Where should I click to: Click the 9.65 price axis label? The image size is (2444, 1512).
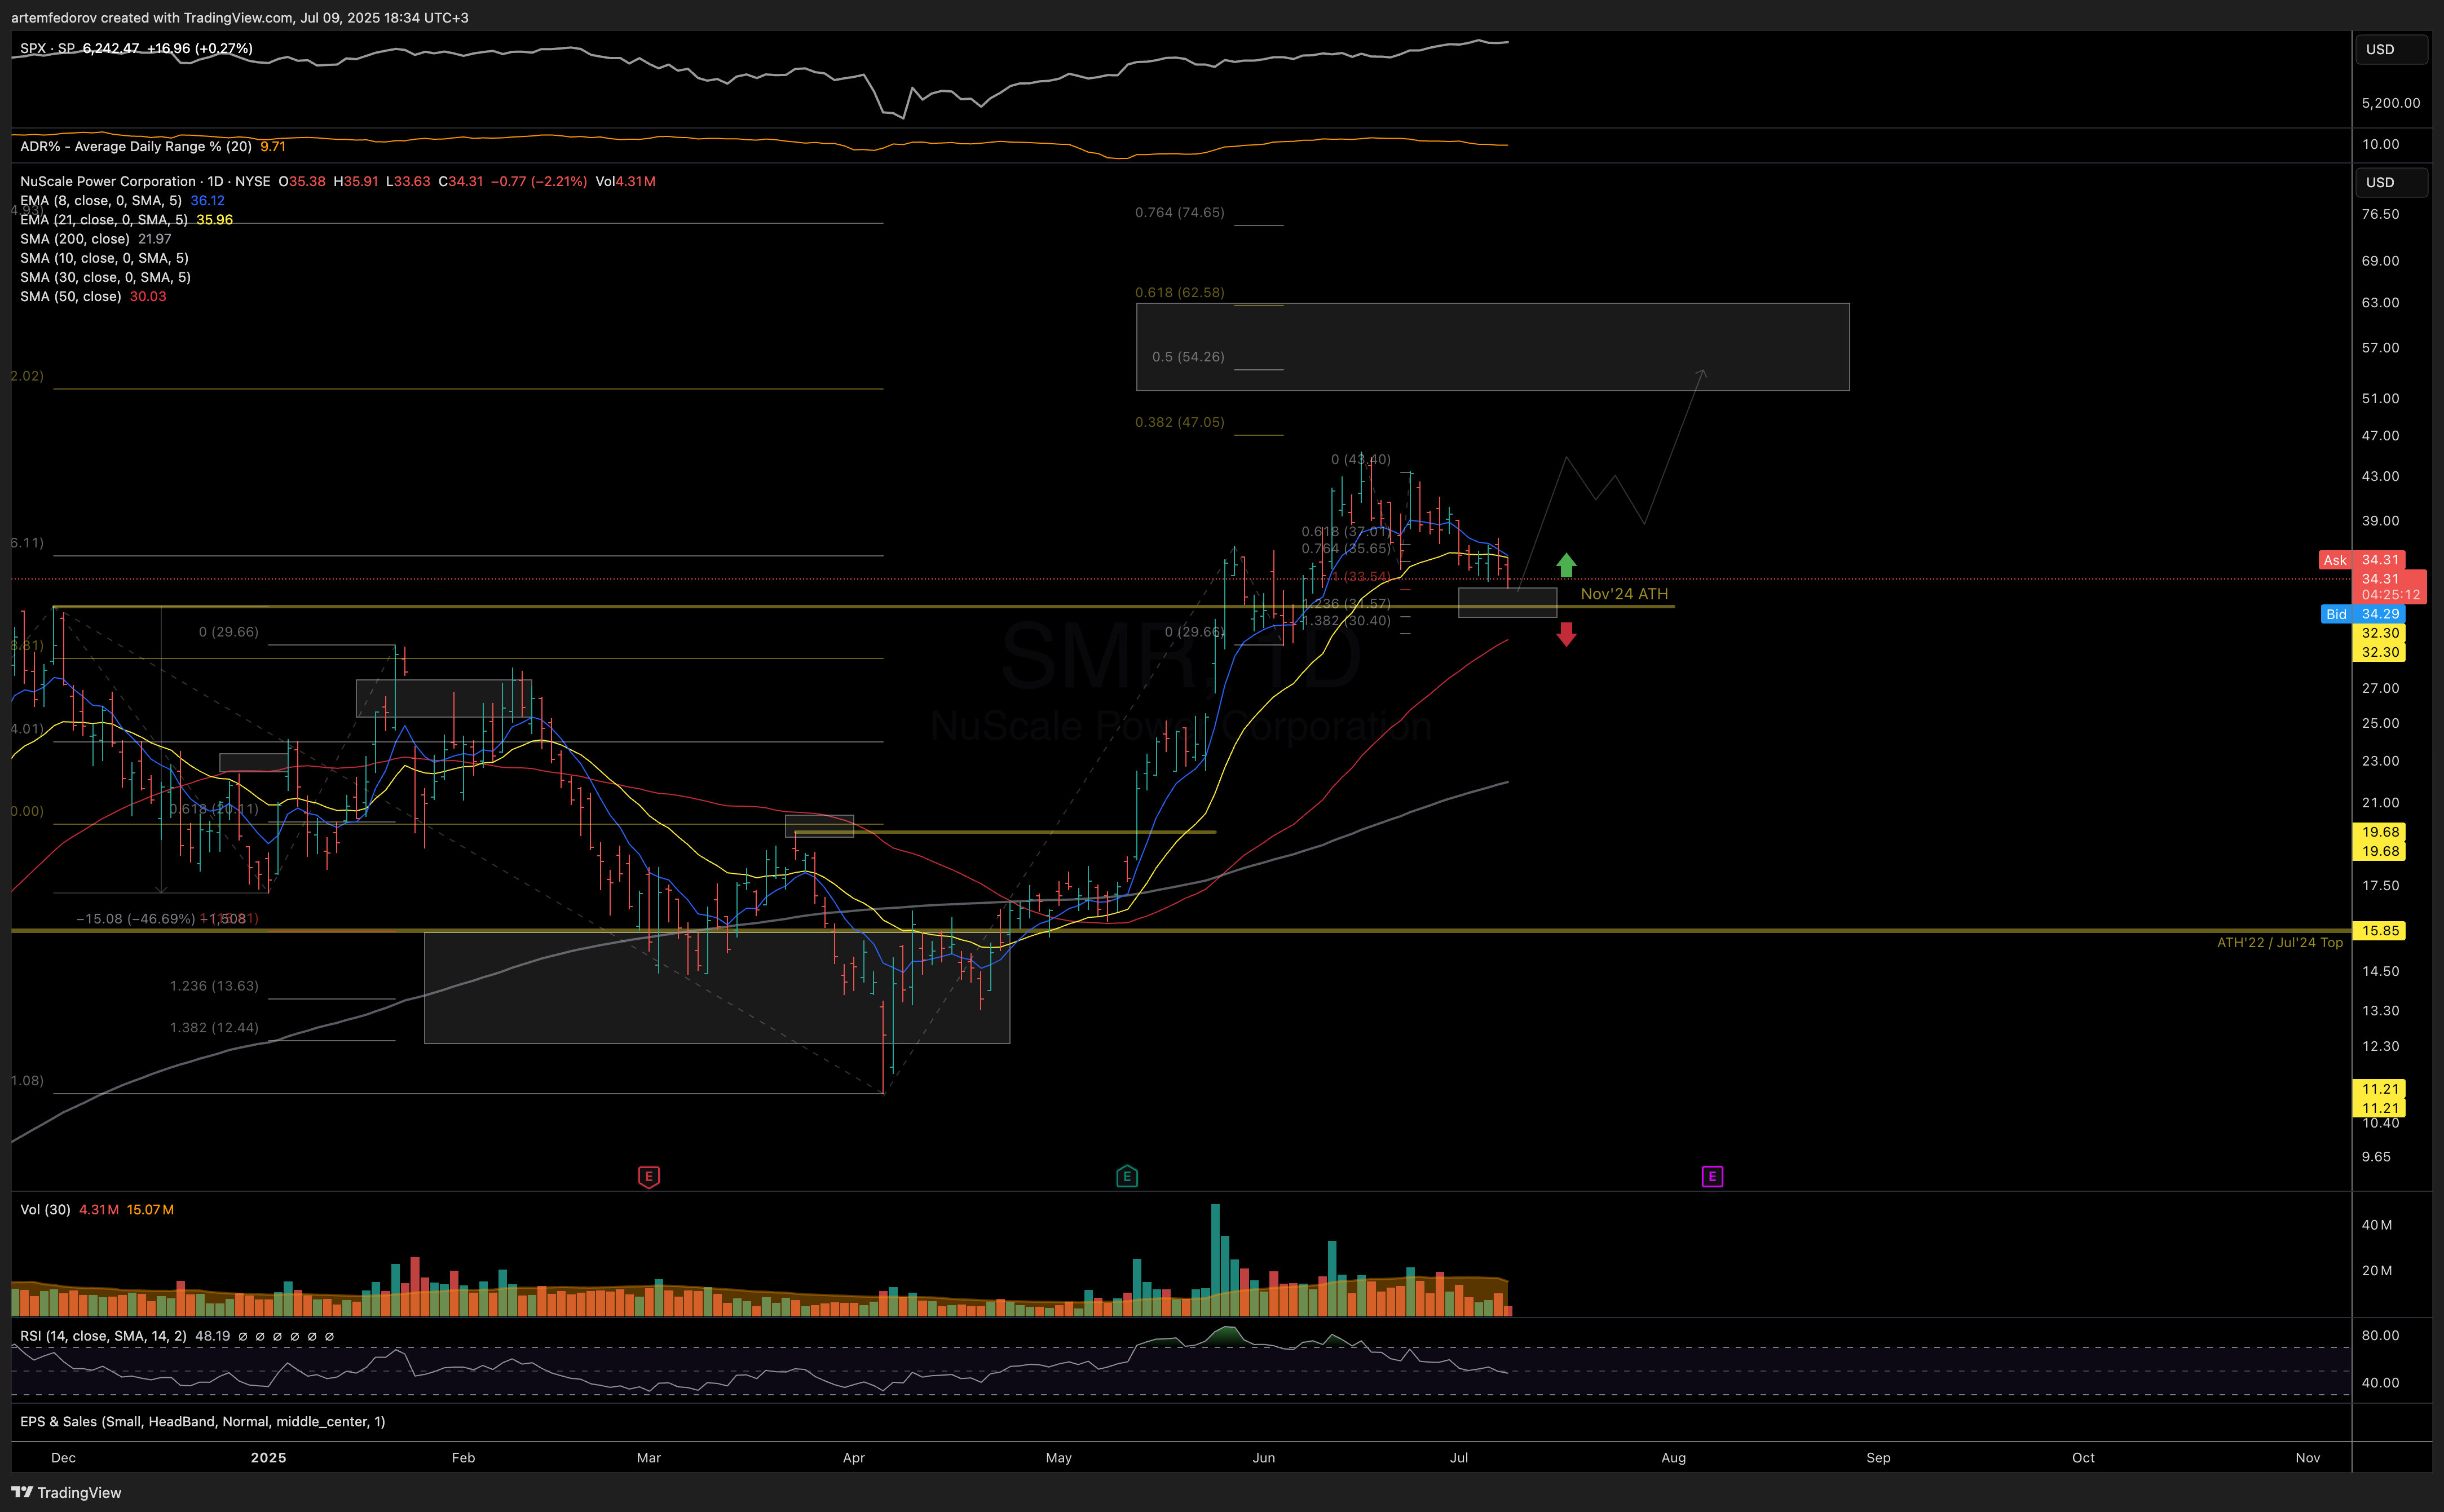click(x=2376, y=1156)
